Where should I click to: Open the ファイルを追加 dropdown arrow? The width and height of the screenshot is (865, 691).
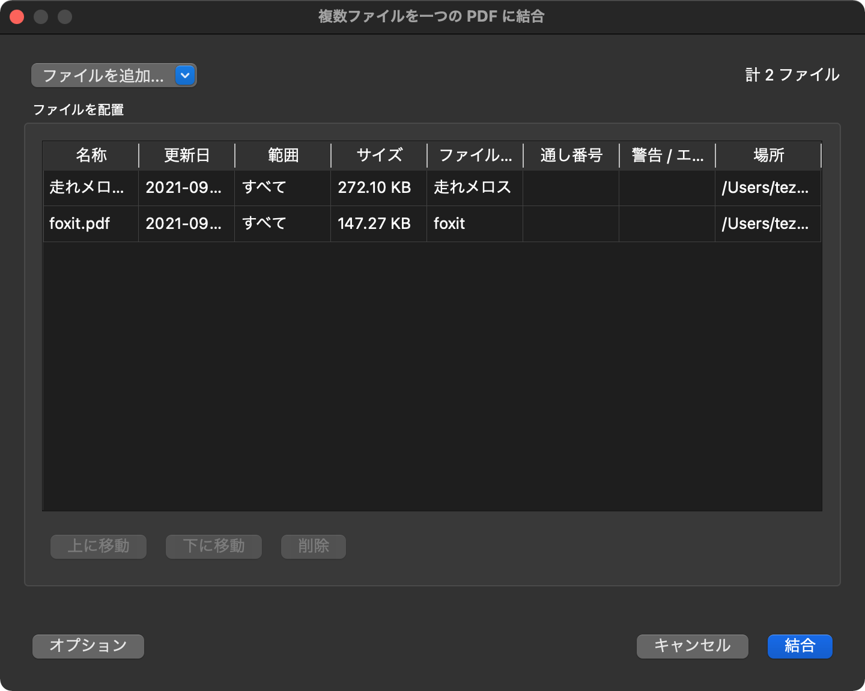click(x=185, y=75)
